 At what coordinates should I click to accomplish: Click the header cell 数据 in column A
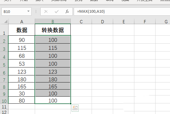(x=22, y=30)
